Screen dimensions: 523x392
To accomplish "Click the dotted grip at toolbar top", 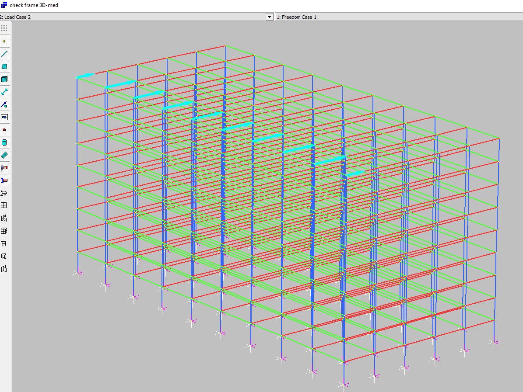I will click(x=4, y=28).
